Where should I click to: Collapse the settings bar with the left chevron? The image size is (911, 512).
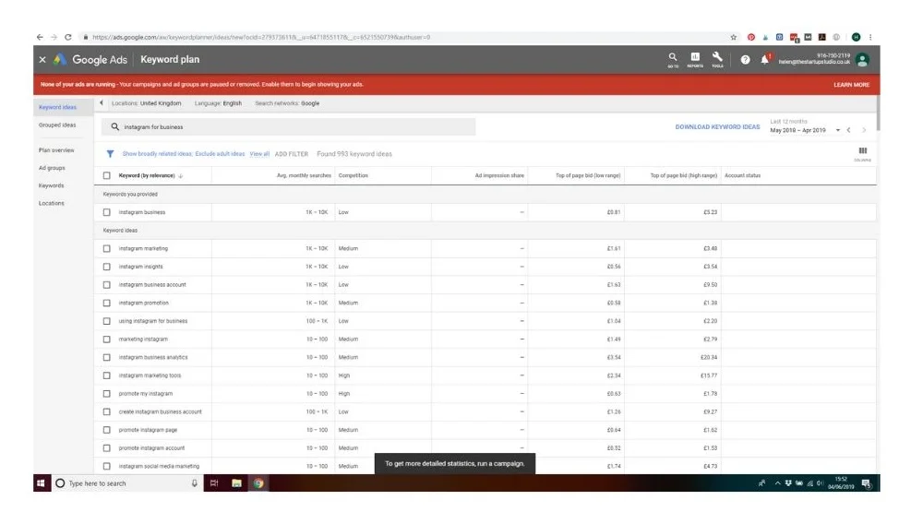[102, 103]
